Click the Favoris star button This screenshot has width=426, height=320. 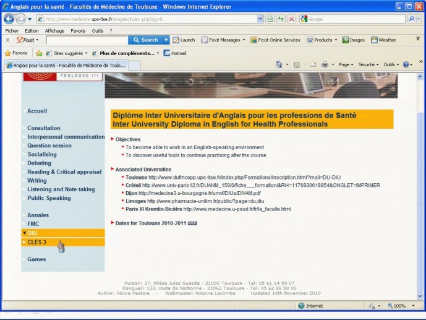(x=16, y=53)
